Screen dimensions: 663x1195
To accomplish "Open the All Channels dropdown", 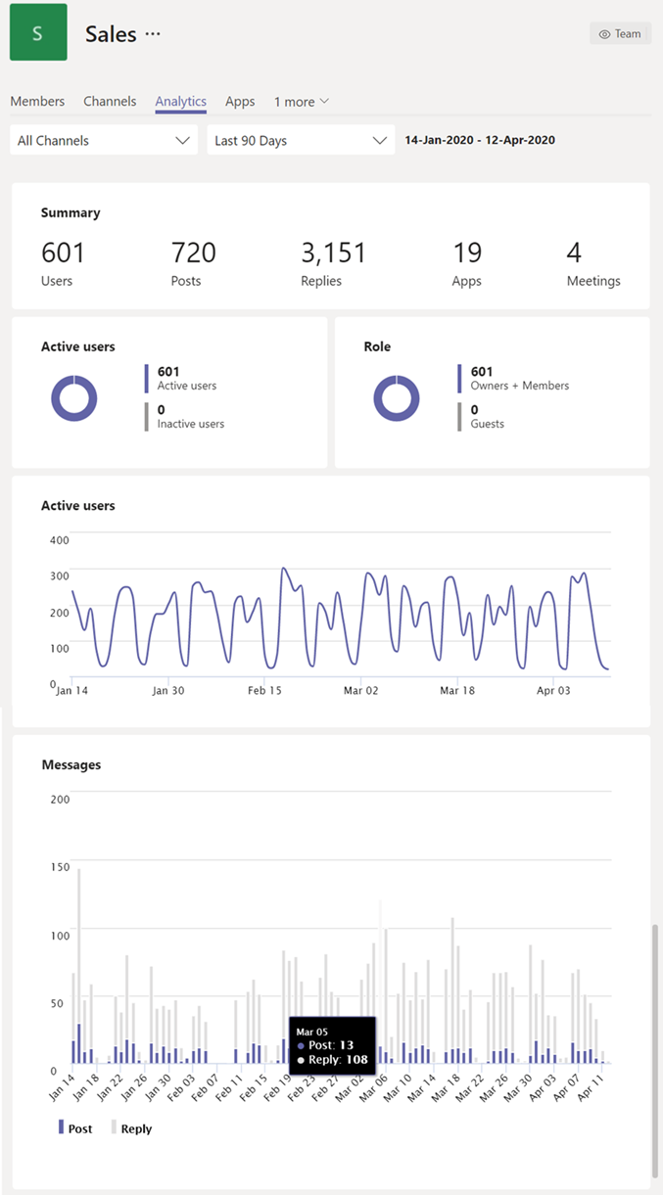I will coord(104,140).
